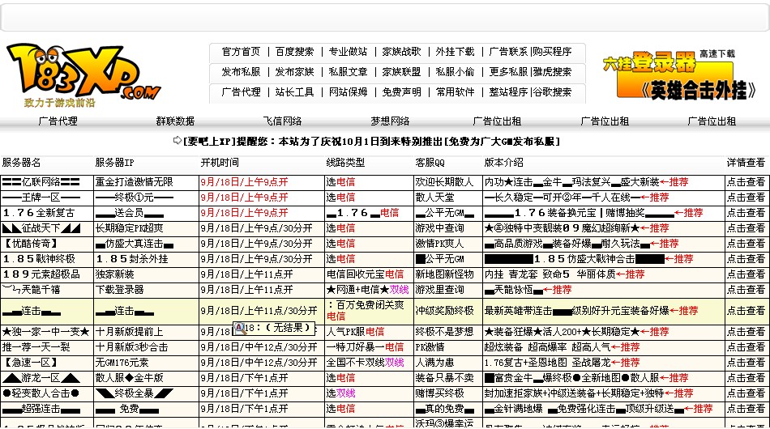Click the 下载登录器 server IP link
Screen dimensions: 770x429
pos(119,290)
